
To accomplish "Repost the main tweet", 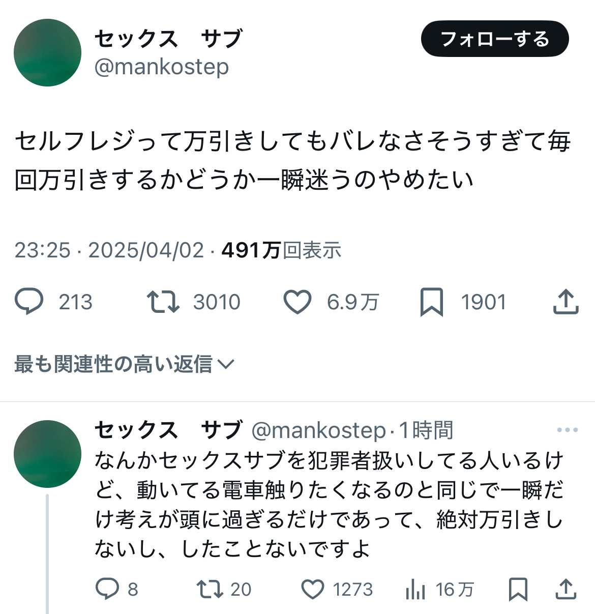I will pos(163,302).
